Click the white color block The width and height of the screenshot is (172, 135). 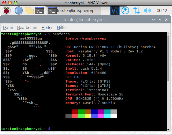pos(114,116)
